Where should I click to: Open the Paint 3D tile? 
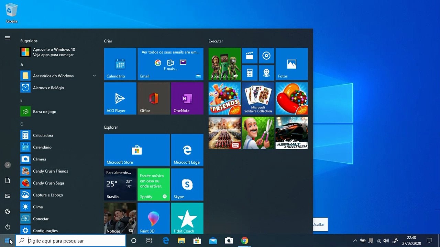pyautogui.click(x=153, y=218)
